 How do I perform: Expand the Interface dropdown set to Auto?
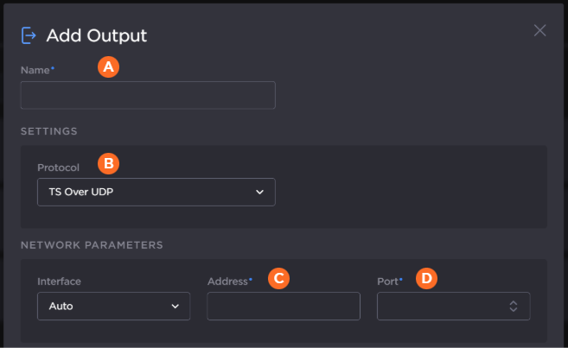point(113,306)
